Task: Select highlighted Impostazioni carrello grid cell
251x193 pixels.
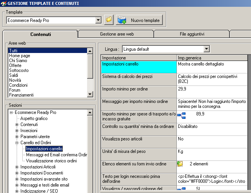Action: (139, 67)
